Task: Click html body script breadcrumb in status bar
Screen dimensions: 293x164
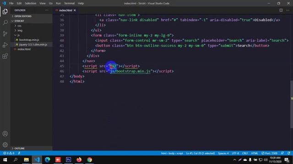Action: 172,153
